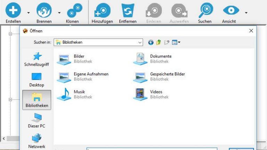This screenshot has width=267, height=150.
Task: Go back with the blue arrow icon
Action: tap(151, 42)
